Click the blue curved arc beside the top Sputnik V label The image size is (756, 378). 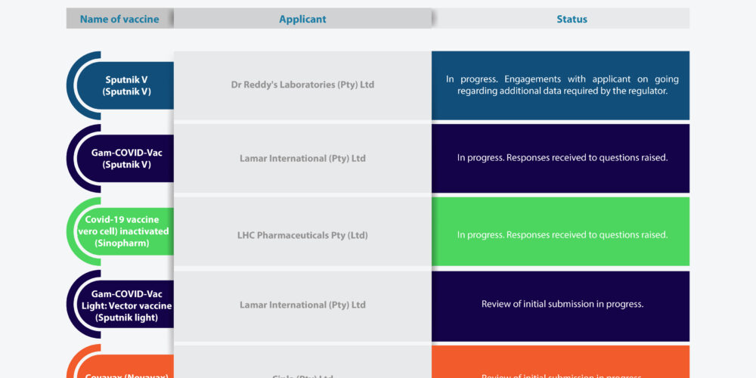coord(73,85)
